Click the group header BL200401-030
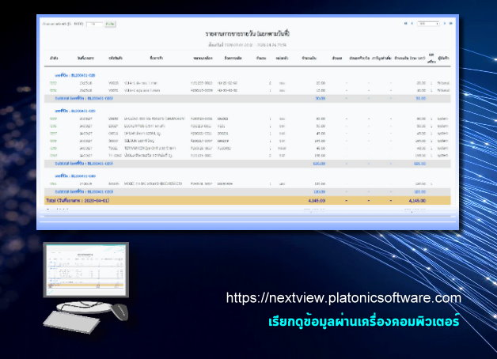The width and height of the screenshot is (497, 359). point(75,176)
